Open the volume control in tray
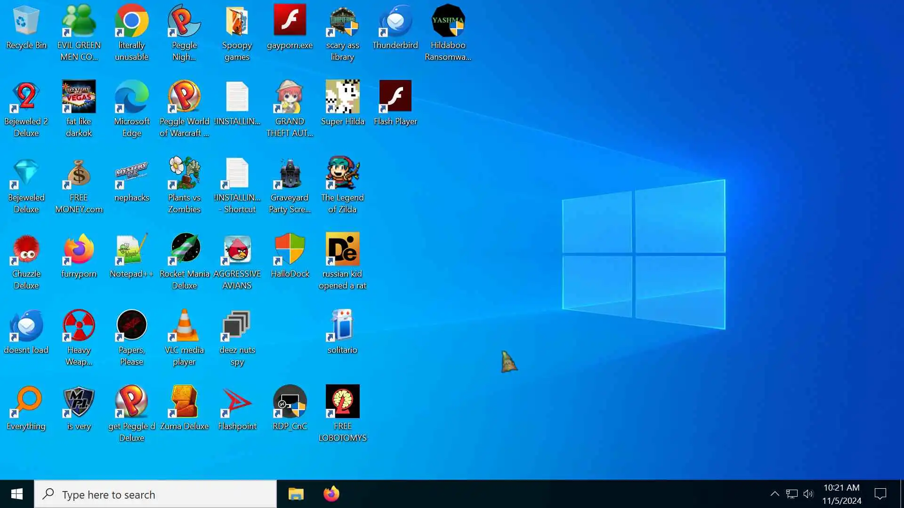The width and height of the screenshot is (904, 508). pyautogui.click(x=808, y=494)
